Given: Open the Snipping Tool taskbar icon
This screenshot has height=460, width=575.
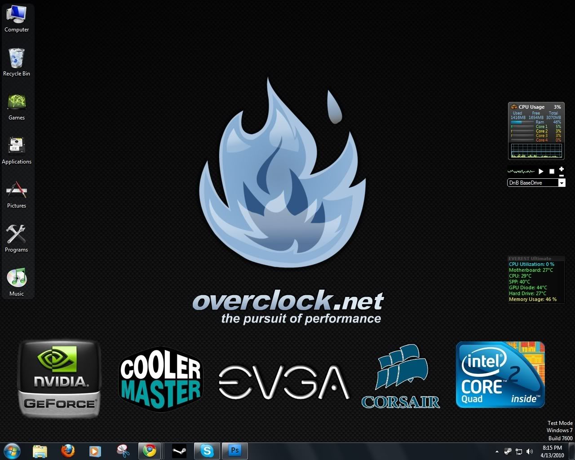Looking at the screenshot, I should 123,451.
